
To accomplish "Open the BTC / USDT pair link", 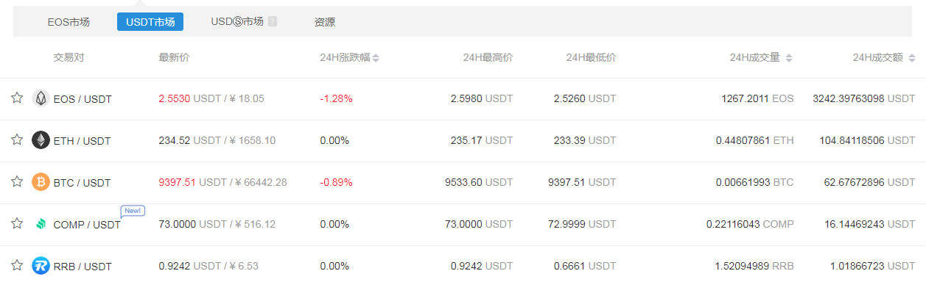I will (x=82, y=183).
